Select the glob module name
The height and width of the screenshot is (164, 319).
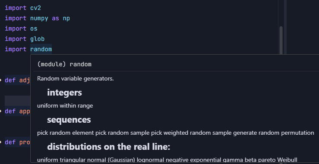pos(38,39)
